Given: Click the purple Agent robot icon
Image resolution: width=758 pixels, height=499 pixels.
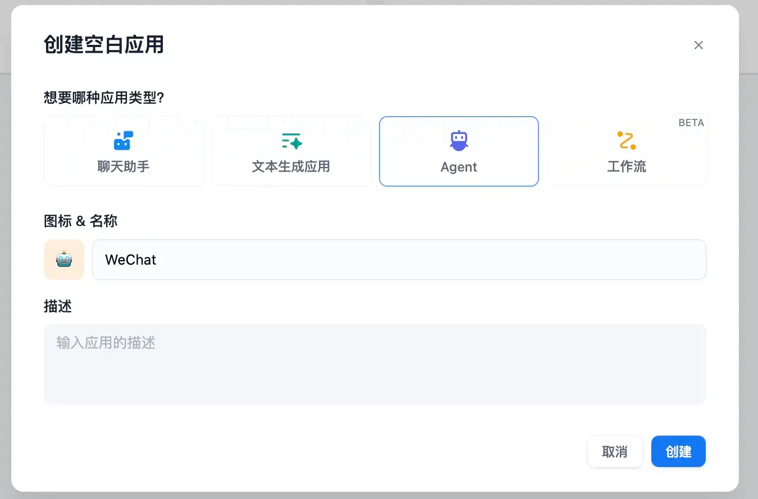Looking at the screenshot, I should 459,141.
